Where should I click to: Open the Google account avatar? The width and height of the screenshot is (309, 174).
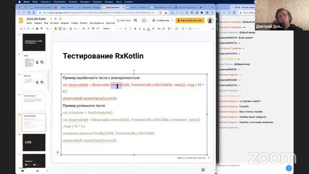click(210, 20)
